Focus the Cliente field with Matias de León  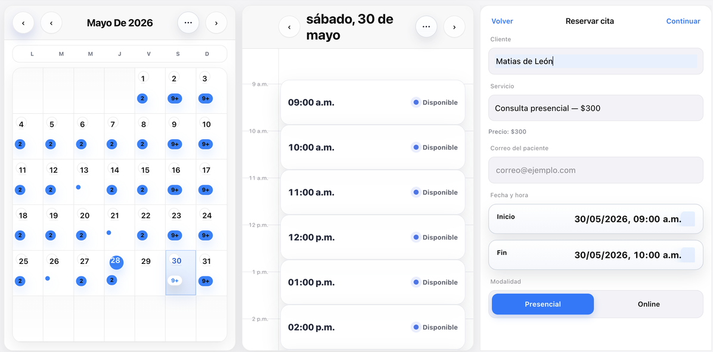[x=596, y=61]
